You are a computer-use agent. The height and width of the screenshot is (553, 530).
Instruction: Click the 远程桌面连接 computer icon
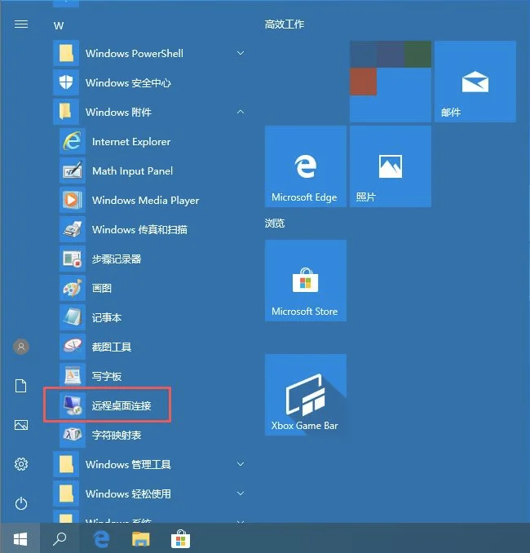tap(73, 405)
